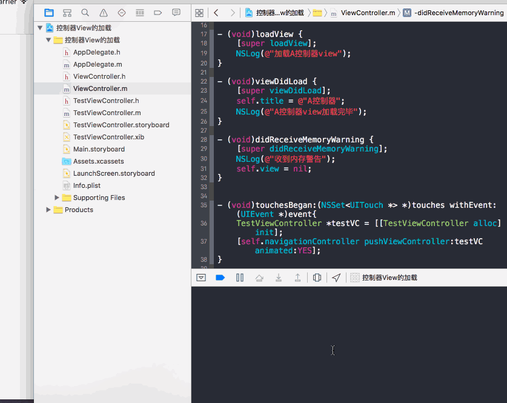The width and height of the screenshot is (507, 403).
Task: Click the Products folder row
Action: click(113, 210)
